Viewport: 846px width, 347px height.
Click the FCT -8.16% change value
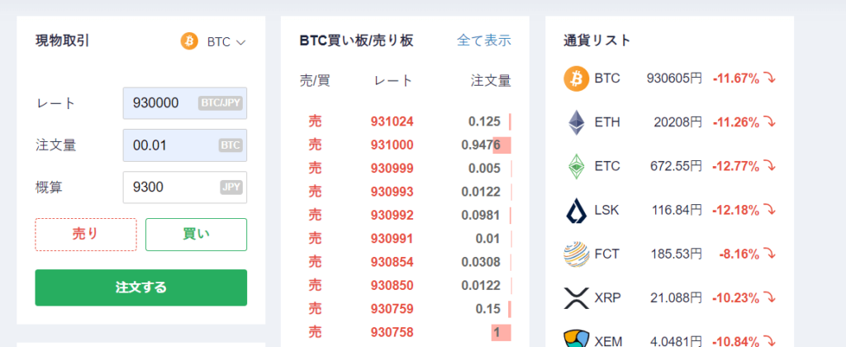coord(739,254)
